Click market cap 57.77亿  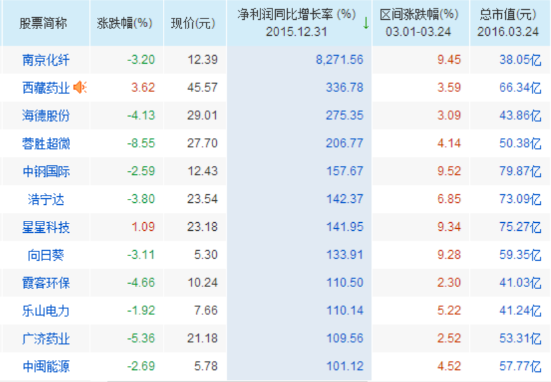coord(520,366)
